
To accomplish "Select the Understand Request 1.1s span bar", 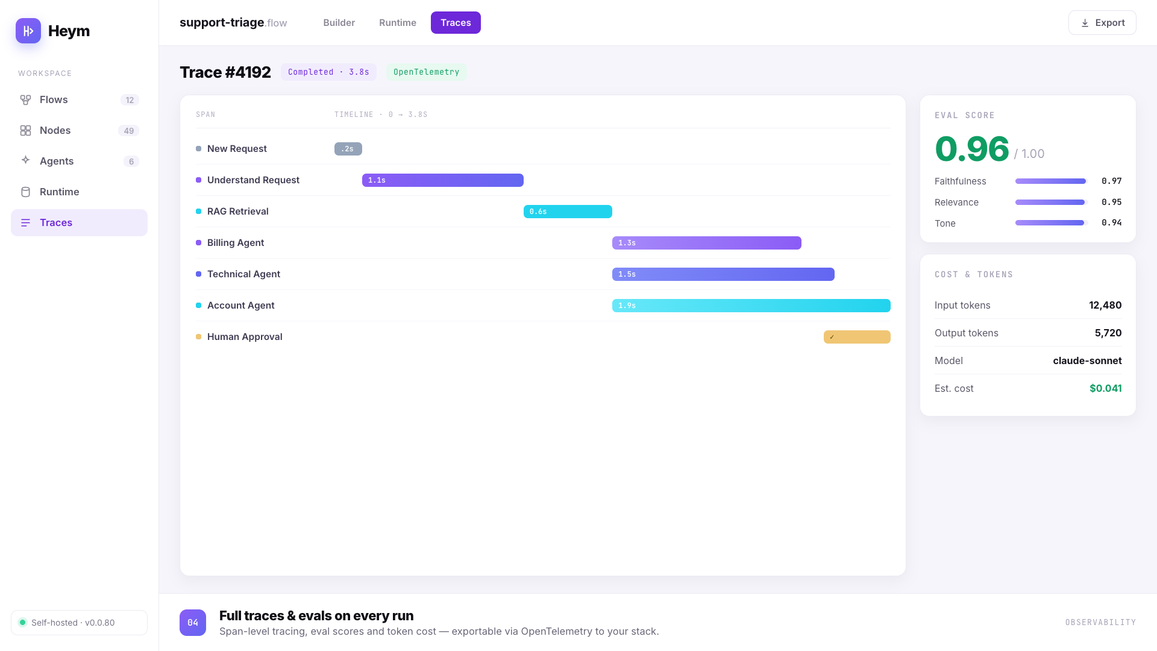I will click(x=443, y=180).
